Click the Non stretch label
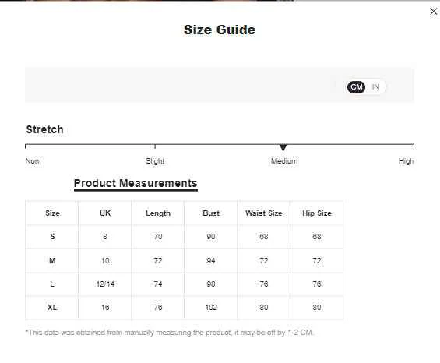Image resolution: width=440 pixels, height=363 pixels. pyautogui.click(x=32, y=161)
